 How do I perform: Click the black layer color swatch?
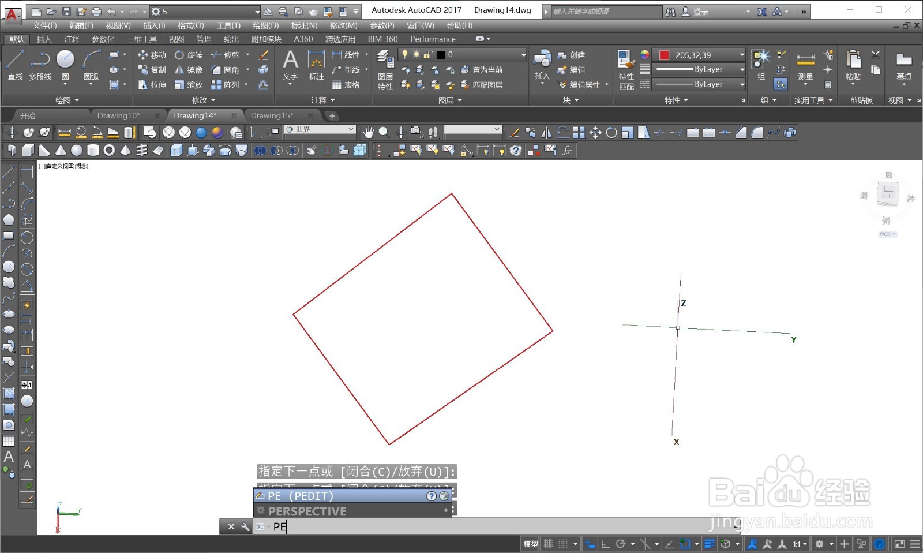[x=441, y=55]
